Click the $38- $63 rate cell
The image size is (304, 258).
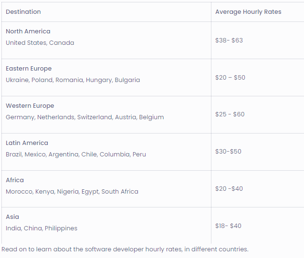(x=229, y=40)
